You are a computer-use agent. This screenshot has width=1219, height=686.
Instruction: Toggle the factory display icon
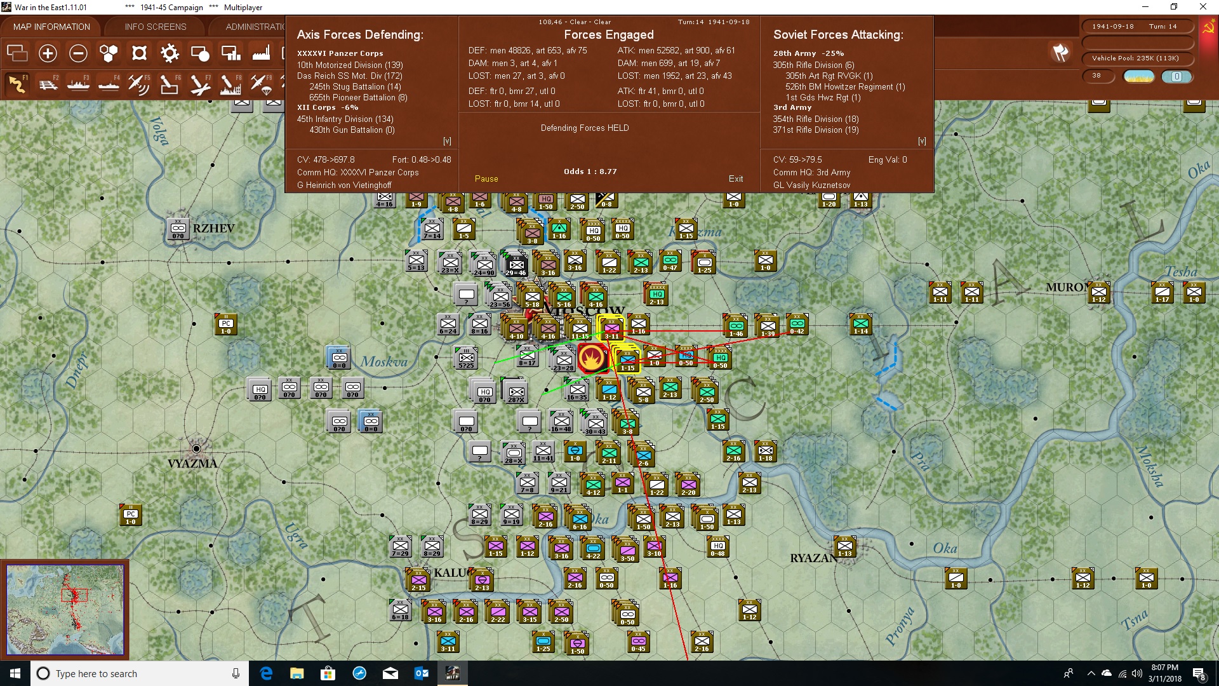261,53
